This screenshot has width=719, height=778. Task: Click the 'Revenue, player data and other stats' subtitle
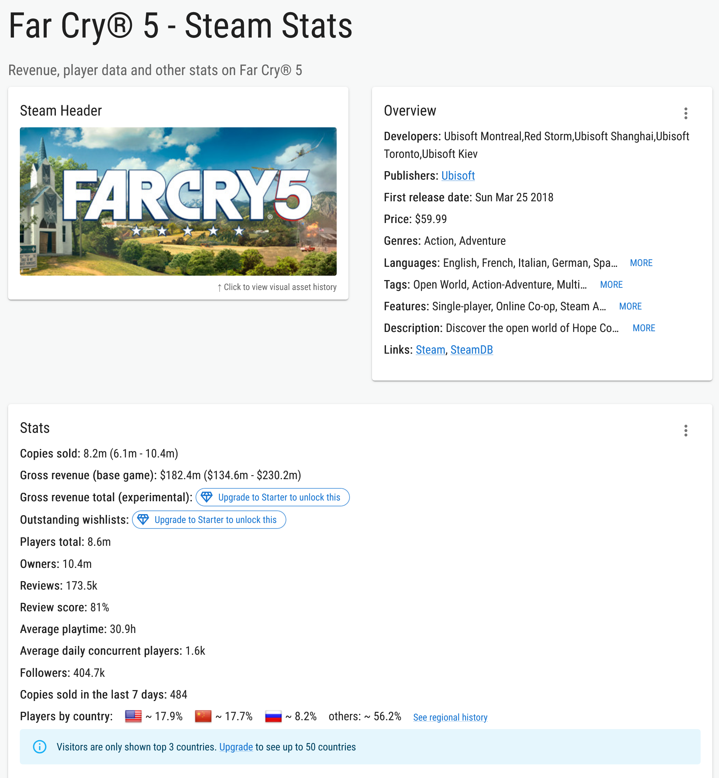click(x=155, y=71)
